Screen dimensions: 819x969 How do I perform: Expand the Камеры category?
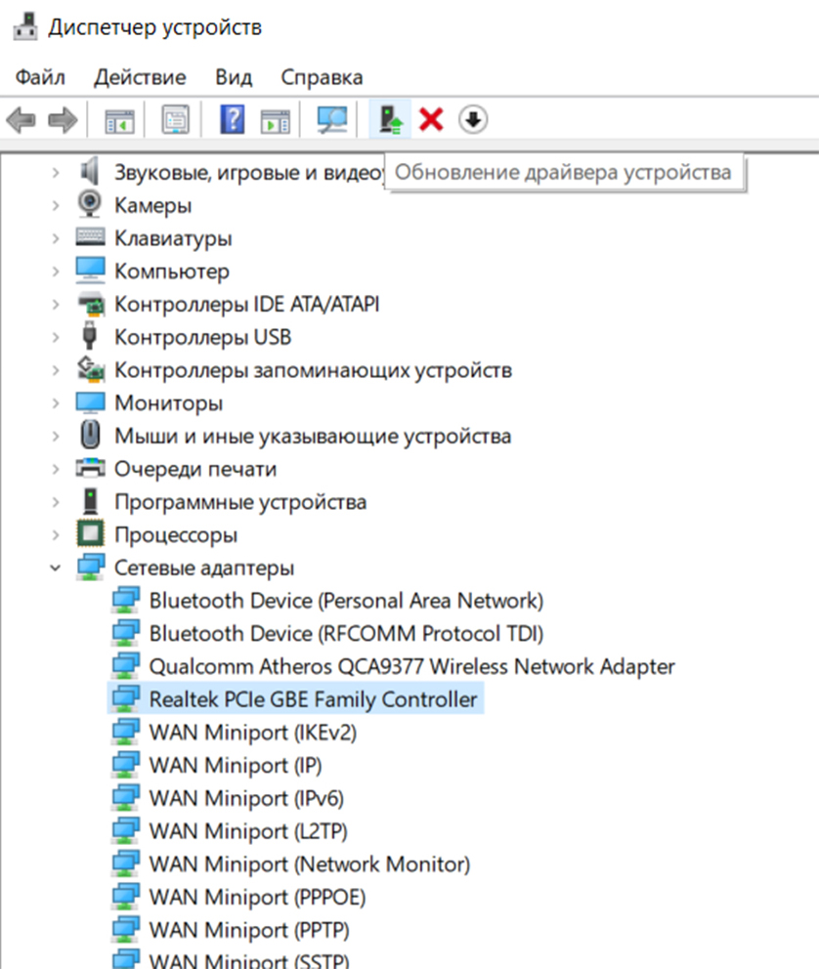(56, 205)
